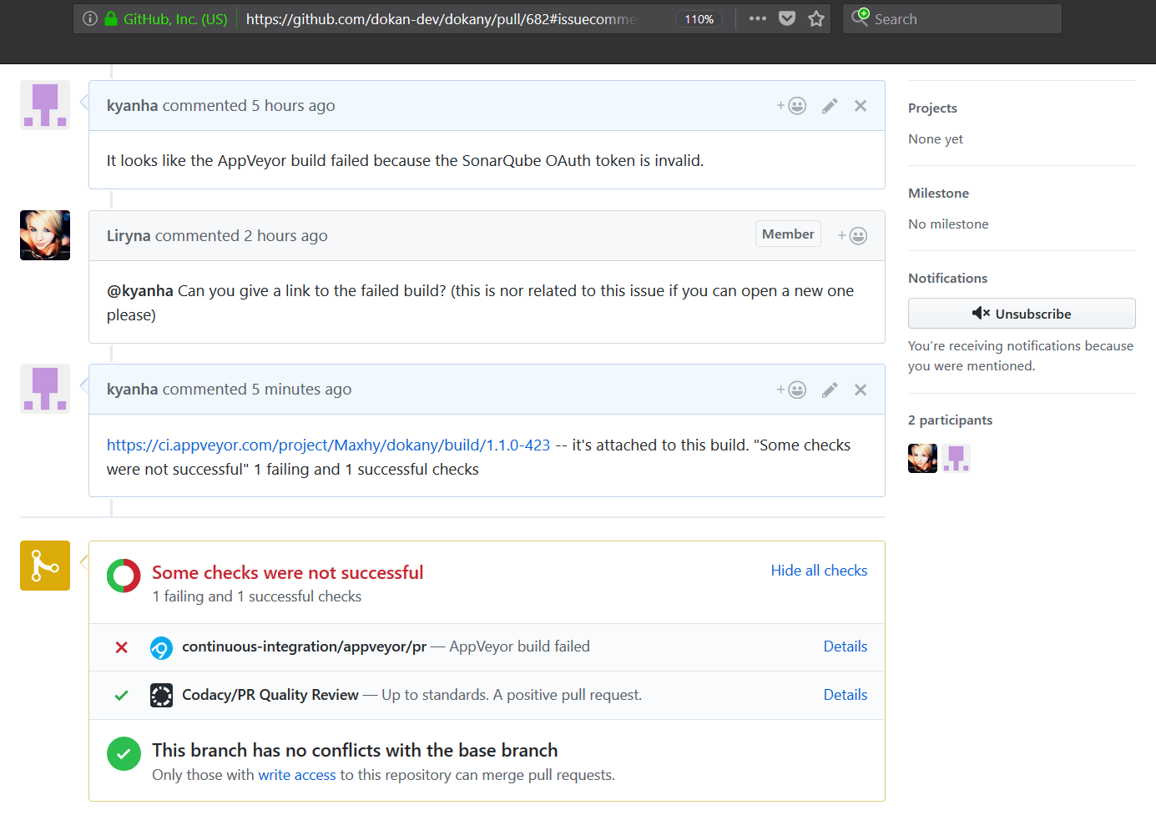The width and height of the screenshot is (1156, 815).
Task: Click the '5 hours ago' comment timestamp
Action: click(293, 106)
